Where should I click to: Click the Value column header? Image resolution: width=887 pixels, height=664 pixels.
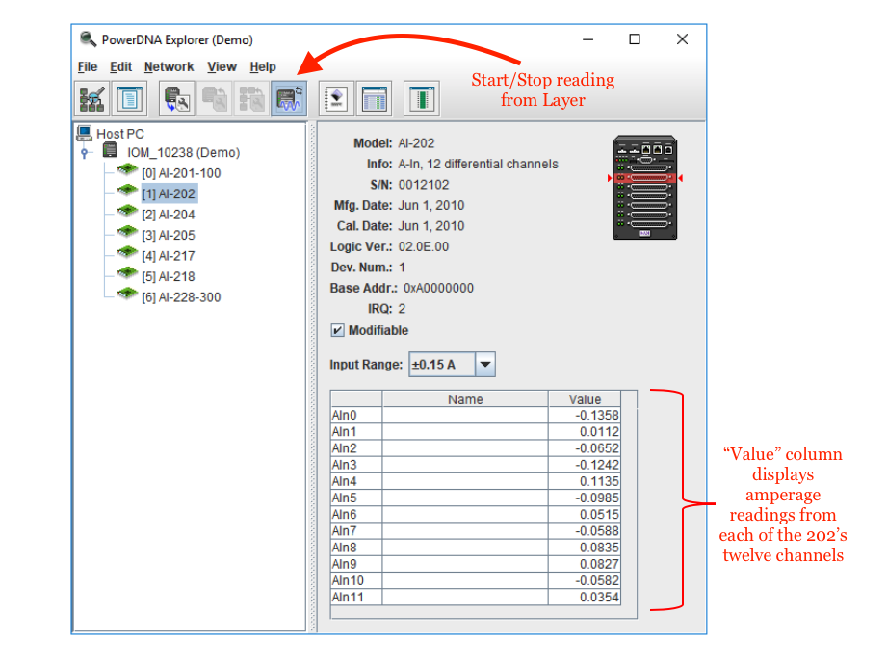click(585, 399)
